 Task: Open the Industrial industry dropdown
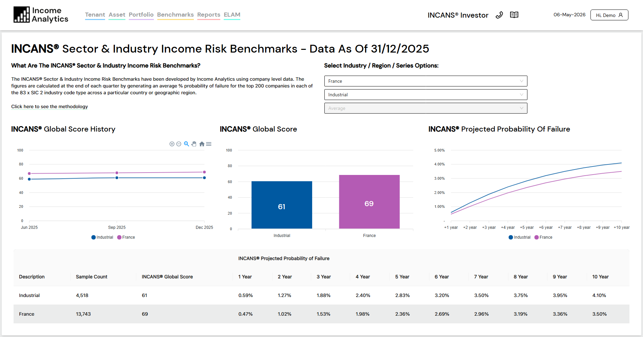(x=426, y=95)
